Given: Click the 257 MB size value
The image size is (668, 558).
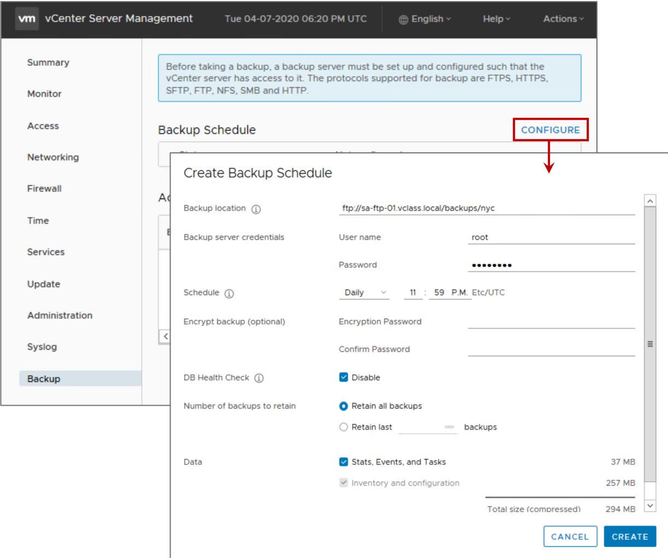Looking at the screenshot, I should [x=620, y=483].
